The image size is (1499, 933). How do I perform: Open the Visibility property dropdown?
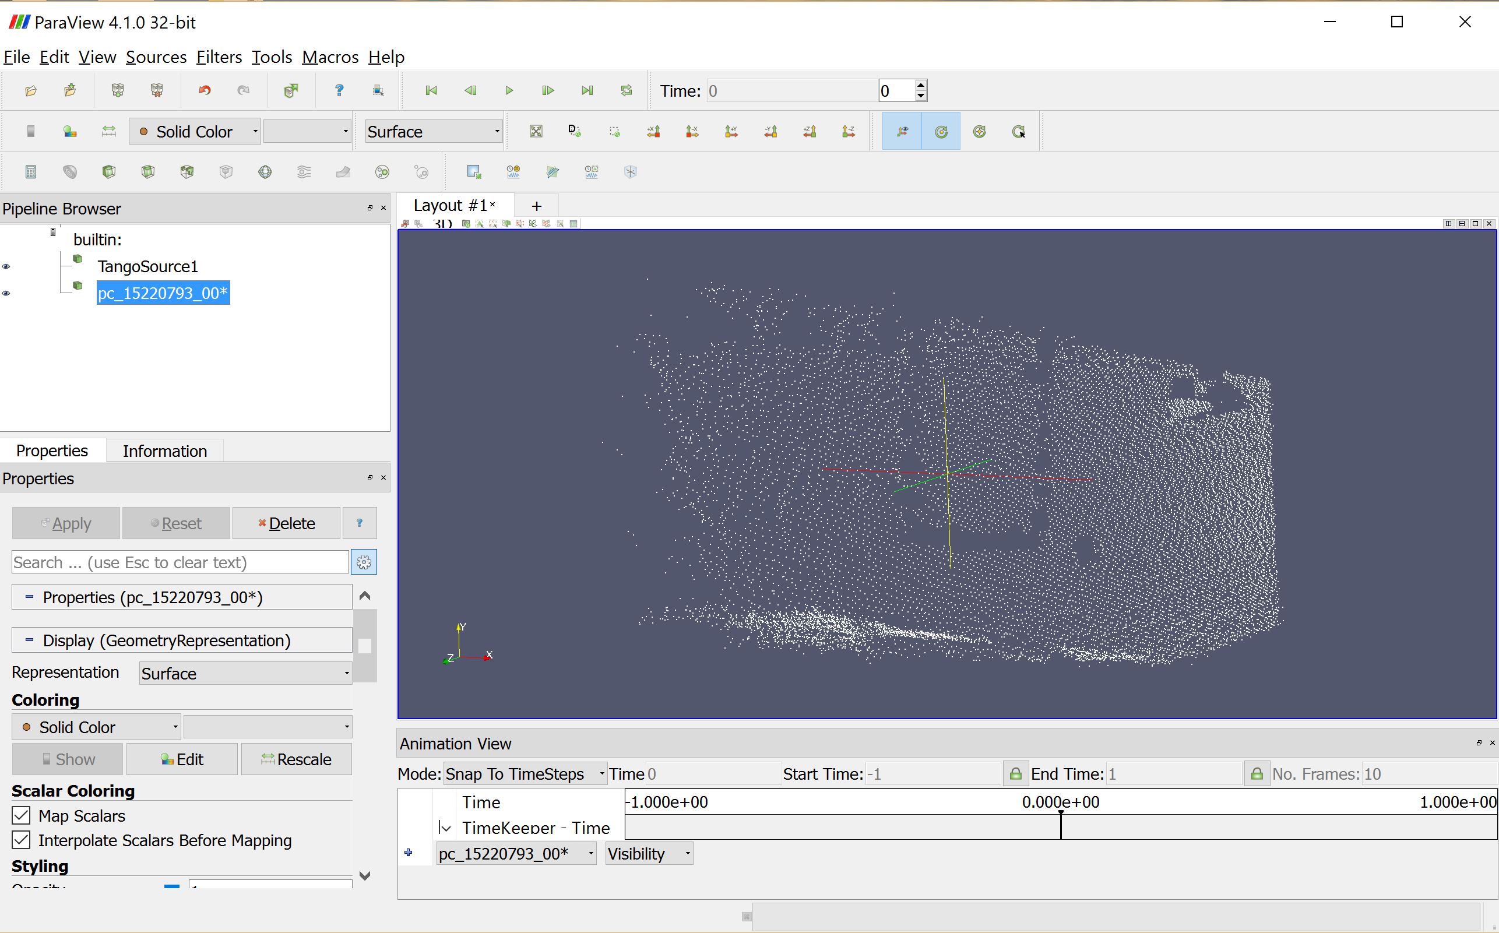point(649,854)
